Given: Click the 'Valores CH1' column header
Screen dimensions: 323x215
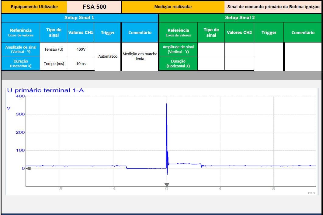Looking at the screenshot, I should click(x=81, y=32).
